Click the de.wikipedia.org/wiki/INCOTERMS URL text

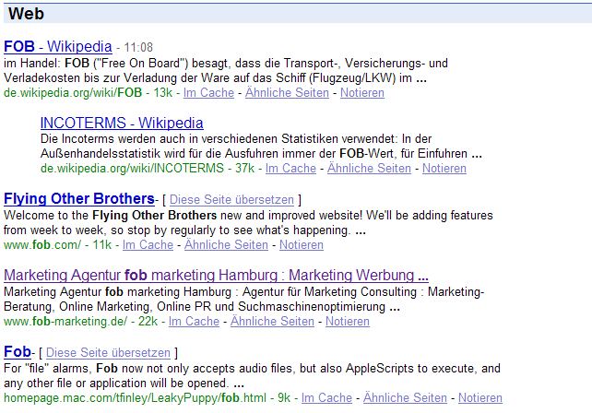[132, 168]
